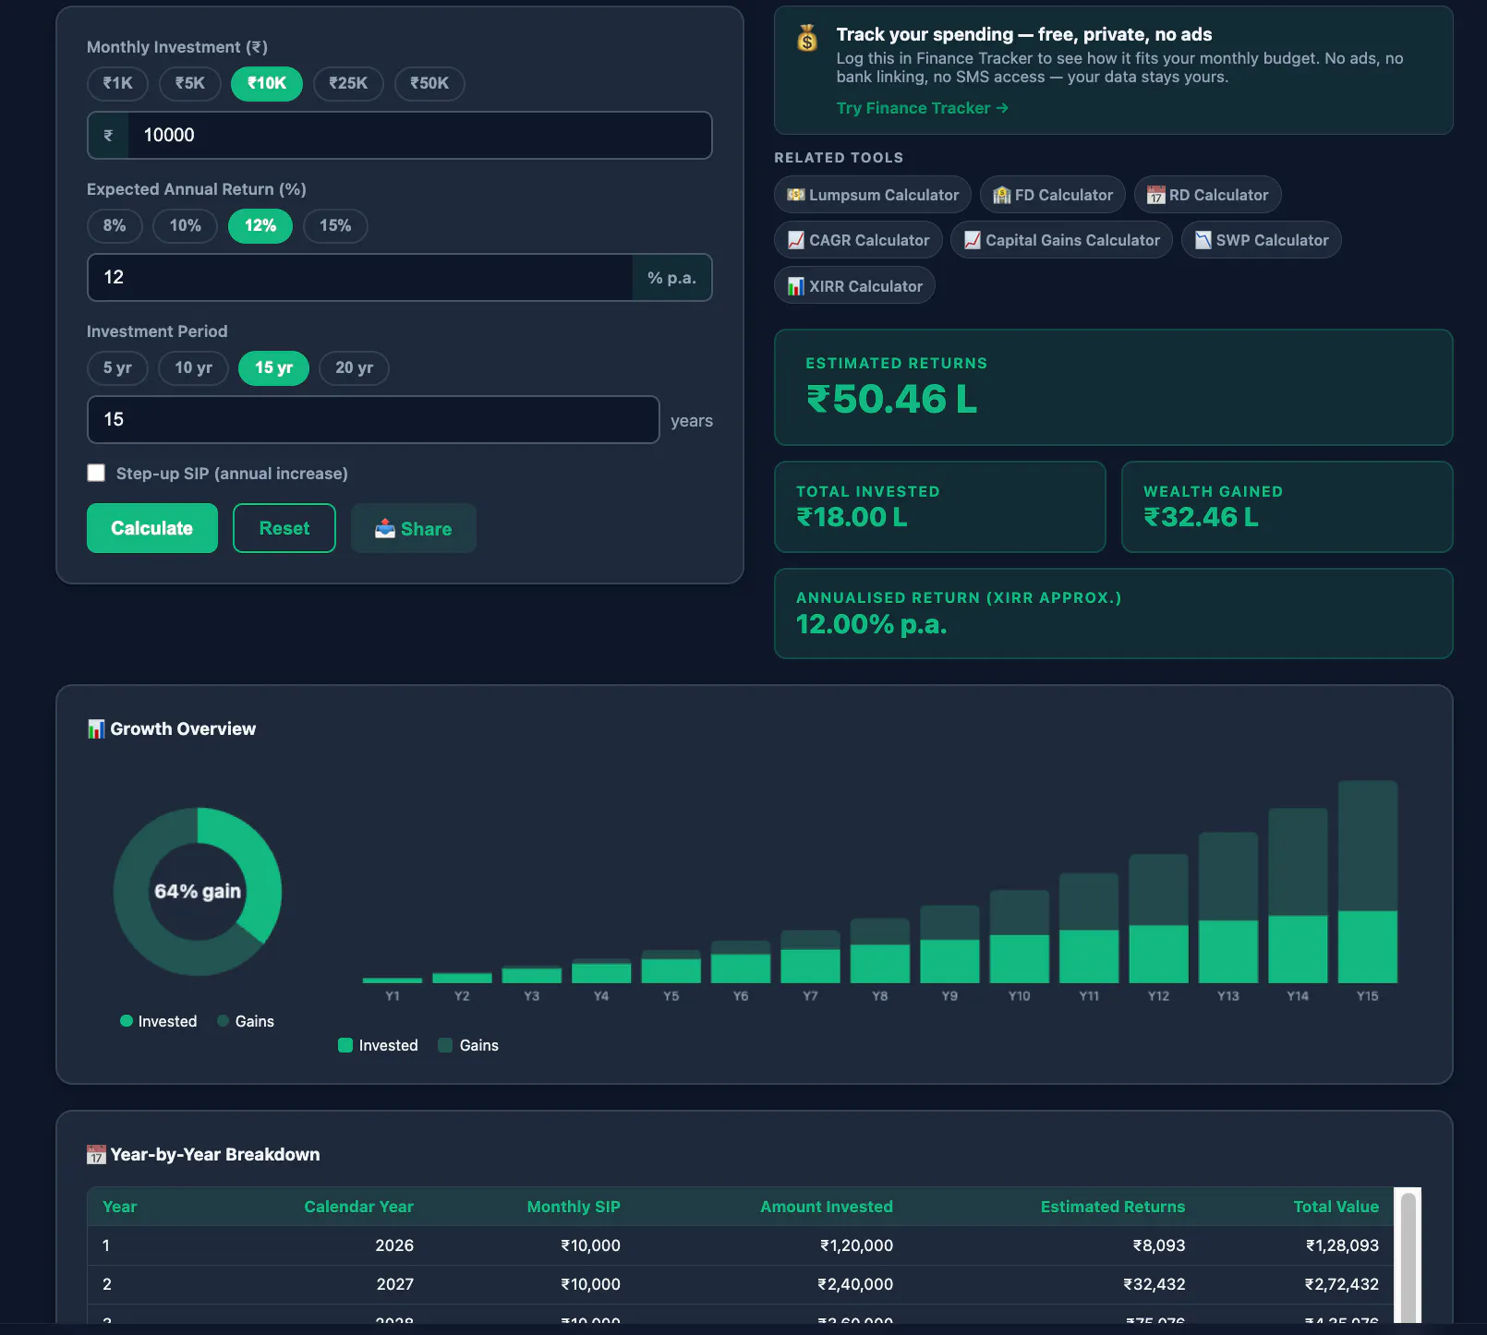Click the 64% gain donut chart
Image resolution: width=1487 pixels, height=1335 pixels.
[x=198, y=892]
